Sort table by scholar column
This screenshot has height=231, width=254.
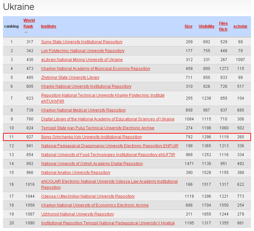coord(240,26)
